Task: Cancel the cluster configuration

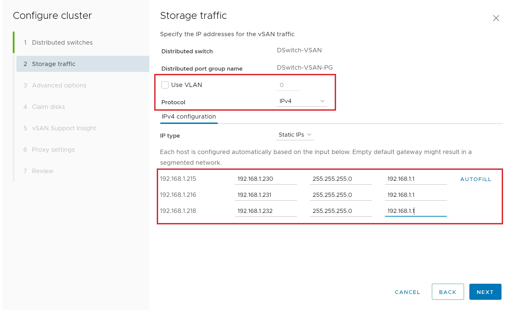Action: [407, 292]
